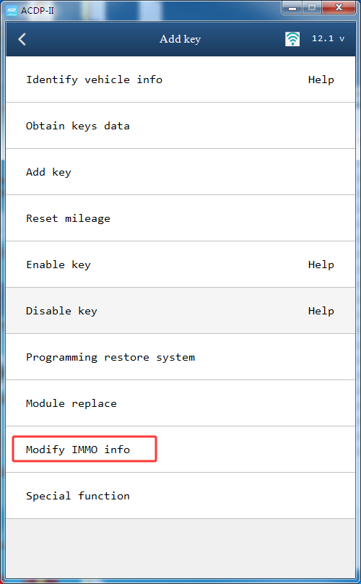Open Help for Disable key
The height and width of the screenshot is (584, 361).
tap(321, 311)
